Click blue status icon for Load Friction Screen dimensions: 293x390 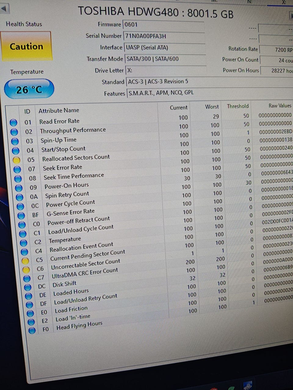pyautogui.click(x=30, y=313)
